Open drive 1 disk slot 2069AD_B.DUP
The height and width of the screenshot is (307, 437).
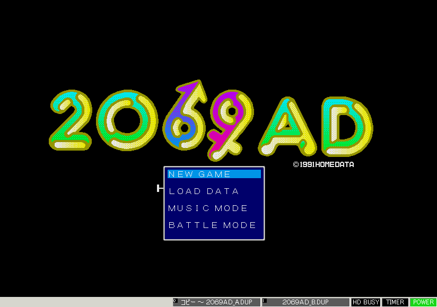(x=308, y=302)
